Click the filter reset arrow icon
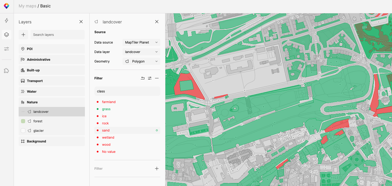The height and width of the screenshot is (186, 392). click(143, 78)
